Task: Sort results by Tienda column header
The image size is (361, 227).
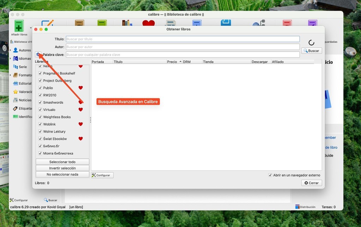Action: click(x=227, y=62)
